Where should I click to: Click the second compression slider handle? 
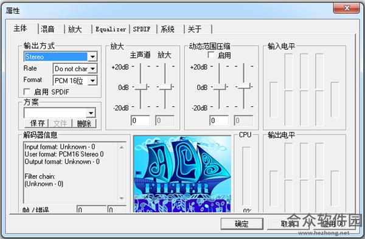click(x=244, y=86)
